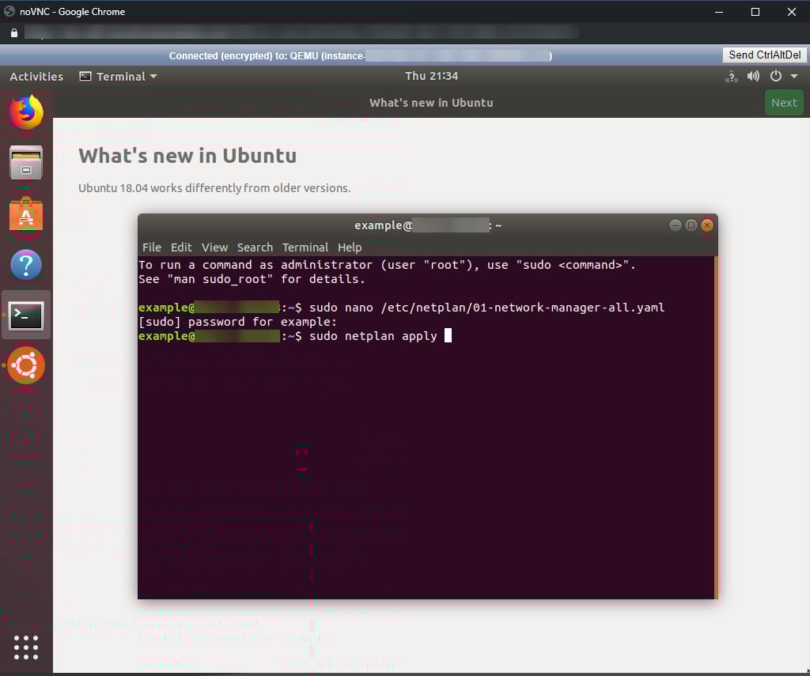The image size is (810, 676).
Task: Open the Help app in the dock
Action: (26, 265)
